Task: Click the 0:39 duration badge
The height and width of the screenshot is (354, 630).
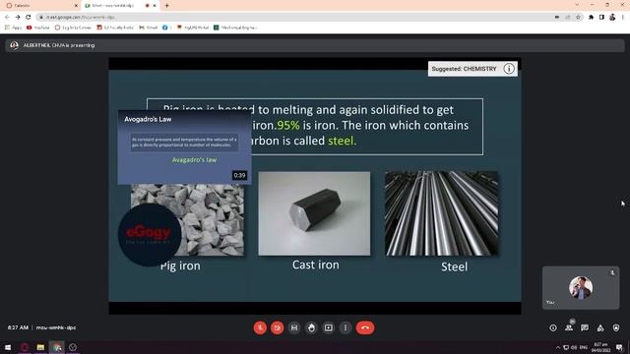Action: coord(239,175)
